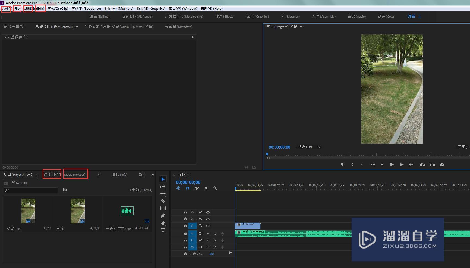
Task: Open playback resolution 完整 dropdown
Action: tap(464, 147)
